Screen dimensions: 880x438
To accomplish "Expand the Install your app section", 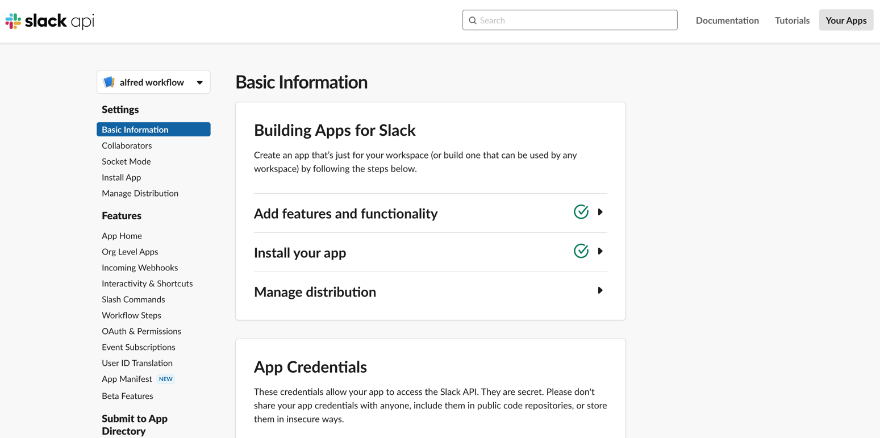I will point(431,252).
